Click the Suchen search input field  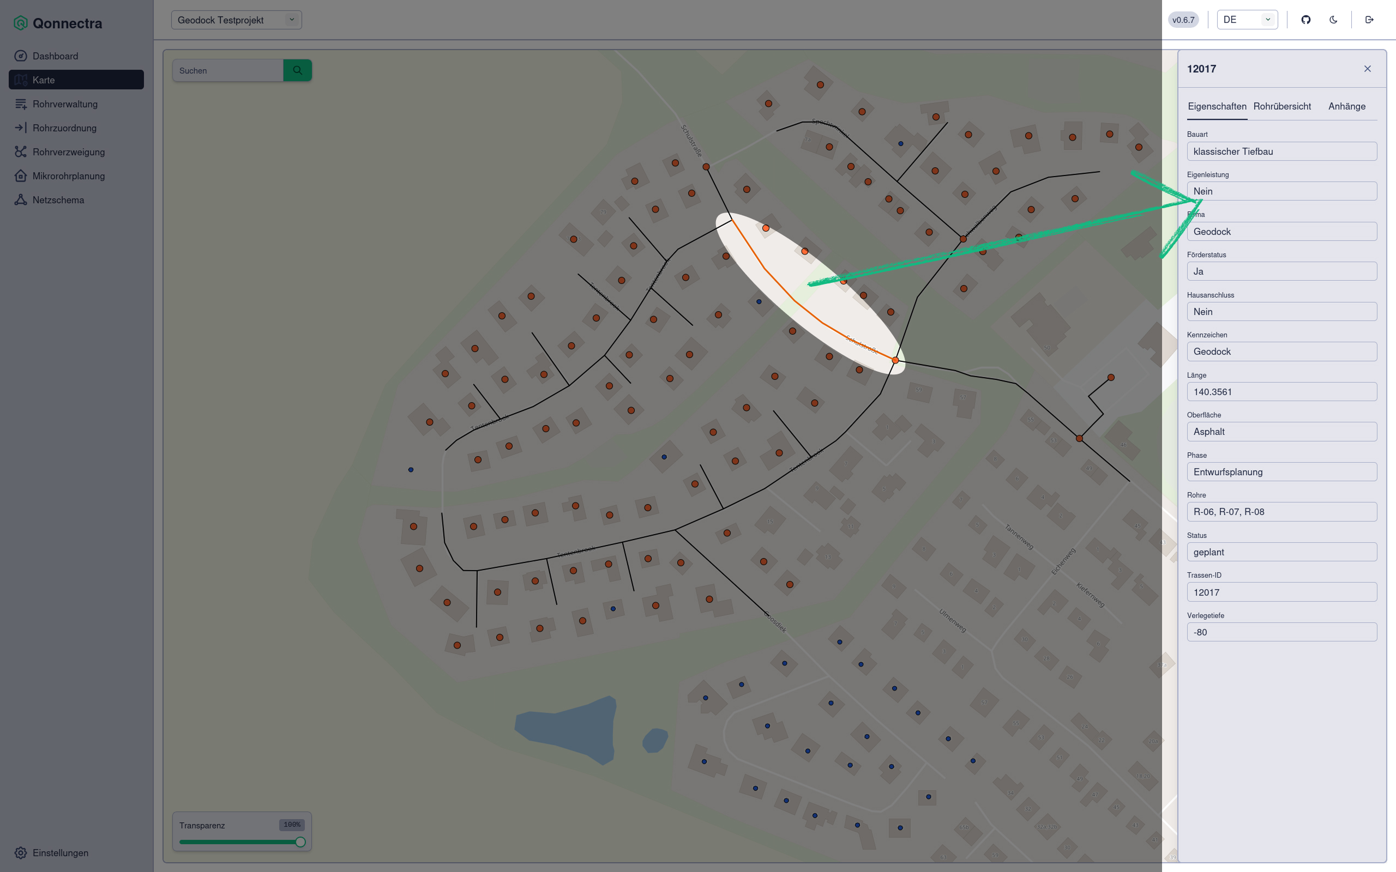[x=227, y=70]
